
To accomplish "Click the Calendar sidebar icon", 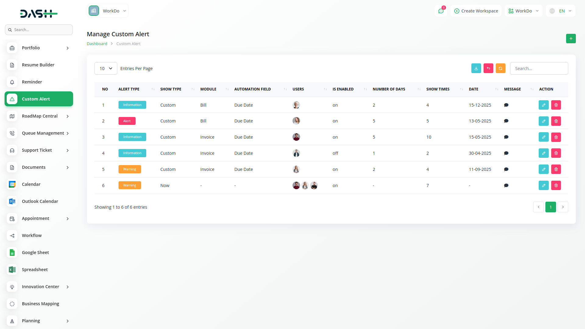I will [x=12, y=184].
